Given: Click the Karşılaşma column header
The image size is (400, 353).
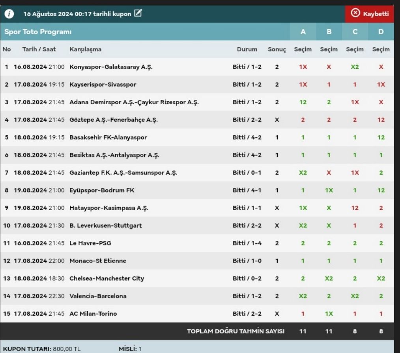Looking at the screenshot, I should (85, 49).
